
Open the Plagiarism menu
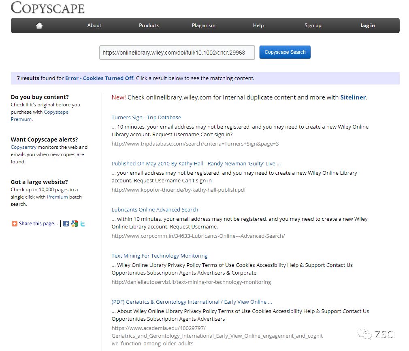pyautogui.click(x=204, y=25)
